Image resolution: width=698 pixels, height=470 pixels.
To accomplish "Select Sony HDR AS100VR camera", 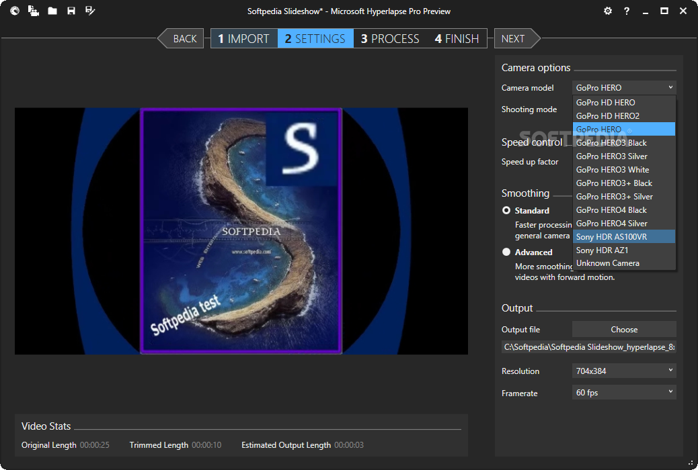I will tap(624, 236).
